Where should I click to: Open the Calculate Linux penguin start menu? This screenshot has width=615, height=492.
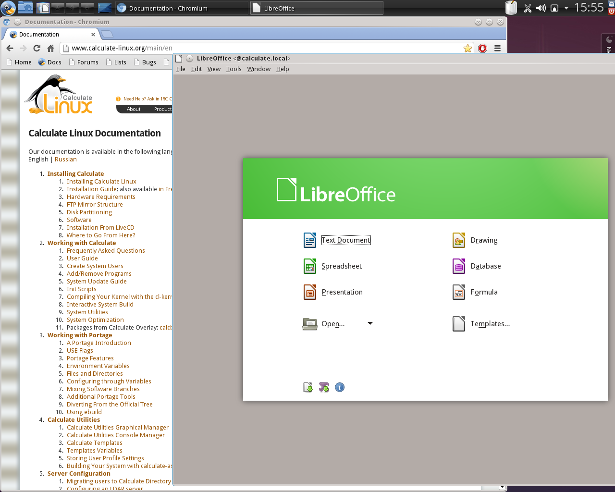pyautogui.click(x=8, y=8)
